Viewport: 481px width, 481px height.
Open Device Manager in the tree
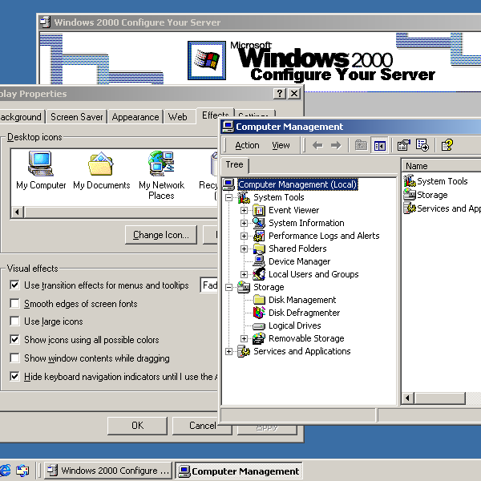(x=299, y=261)
